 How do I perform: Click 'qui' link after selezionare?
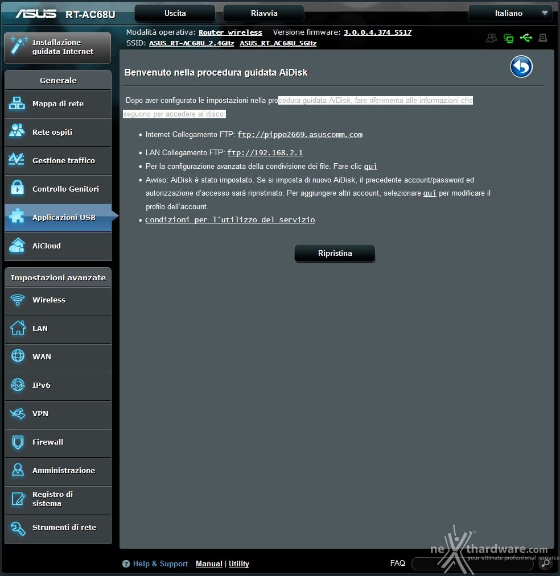click(430, 193)
